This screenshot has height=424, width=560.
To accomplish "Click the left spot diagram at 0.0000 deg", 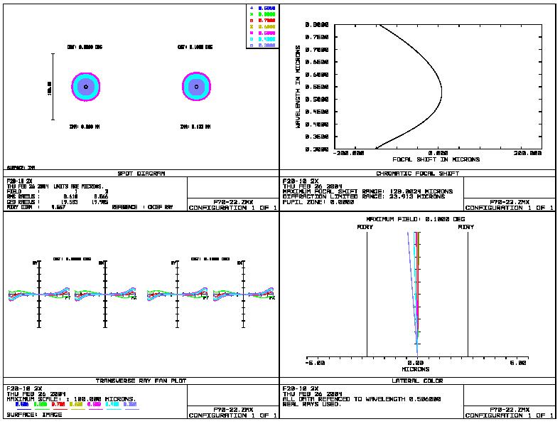I will [85, 87].
